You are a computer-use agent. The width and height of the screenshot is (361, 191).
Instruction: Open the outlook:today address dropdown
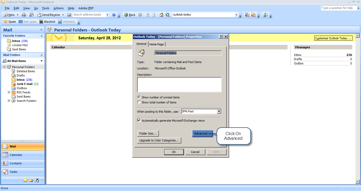236,15
